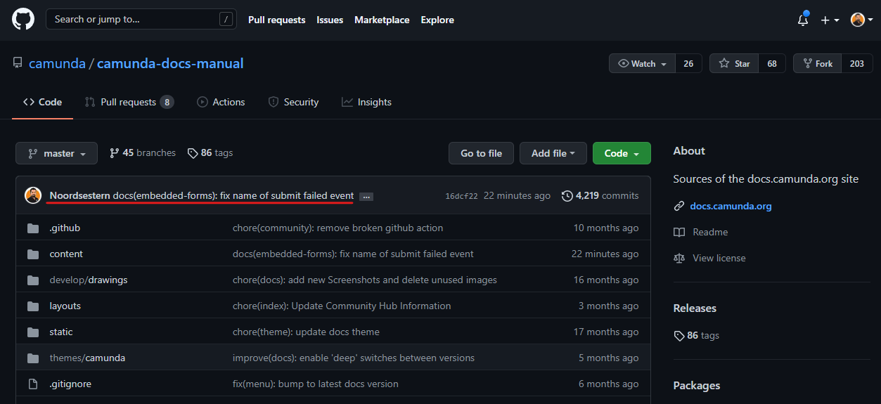Focus the Search or jump to field

tap(141, 20)
